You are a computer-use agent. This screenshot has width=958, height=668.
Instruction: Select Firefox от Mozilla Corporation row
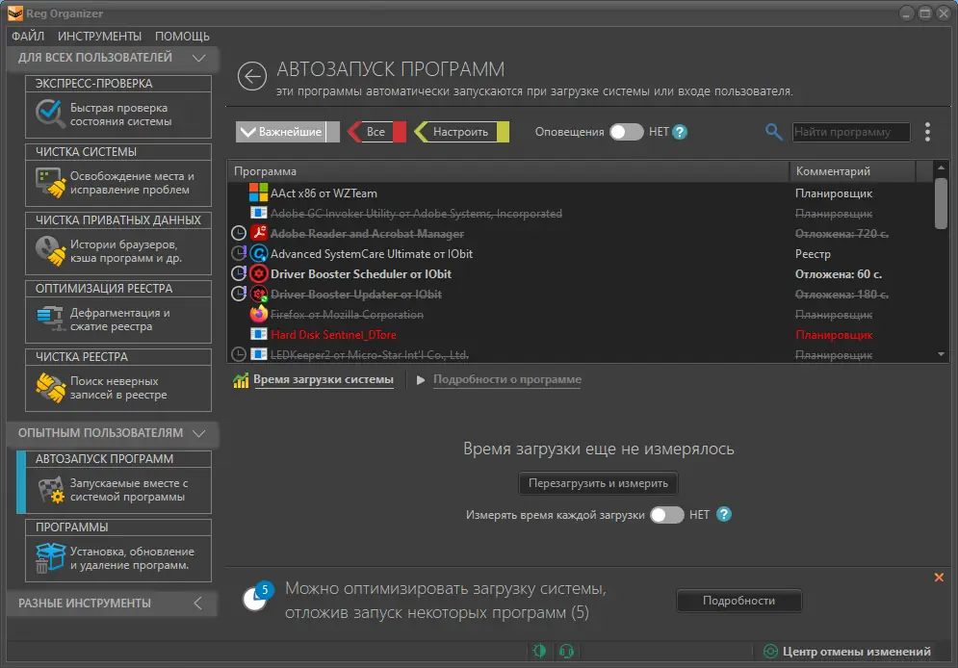[x=581, y=314]
